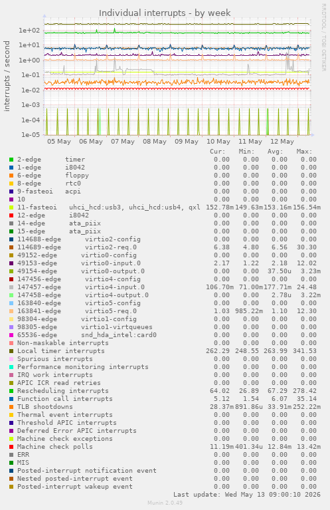The image size is (330, 510).
Task: Click the 09 May date label on x-axis
Action: pyautogui.click(x=187, y=142)
